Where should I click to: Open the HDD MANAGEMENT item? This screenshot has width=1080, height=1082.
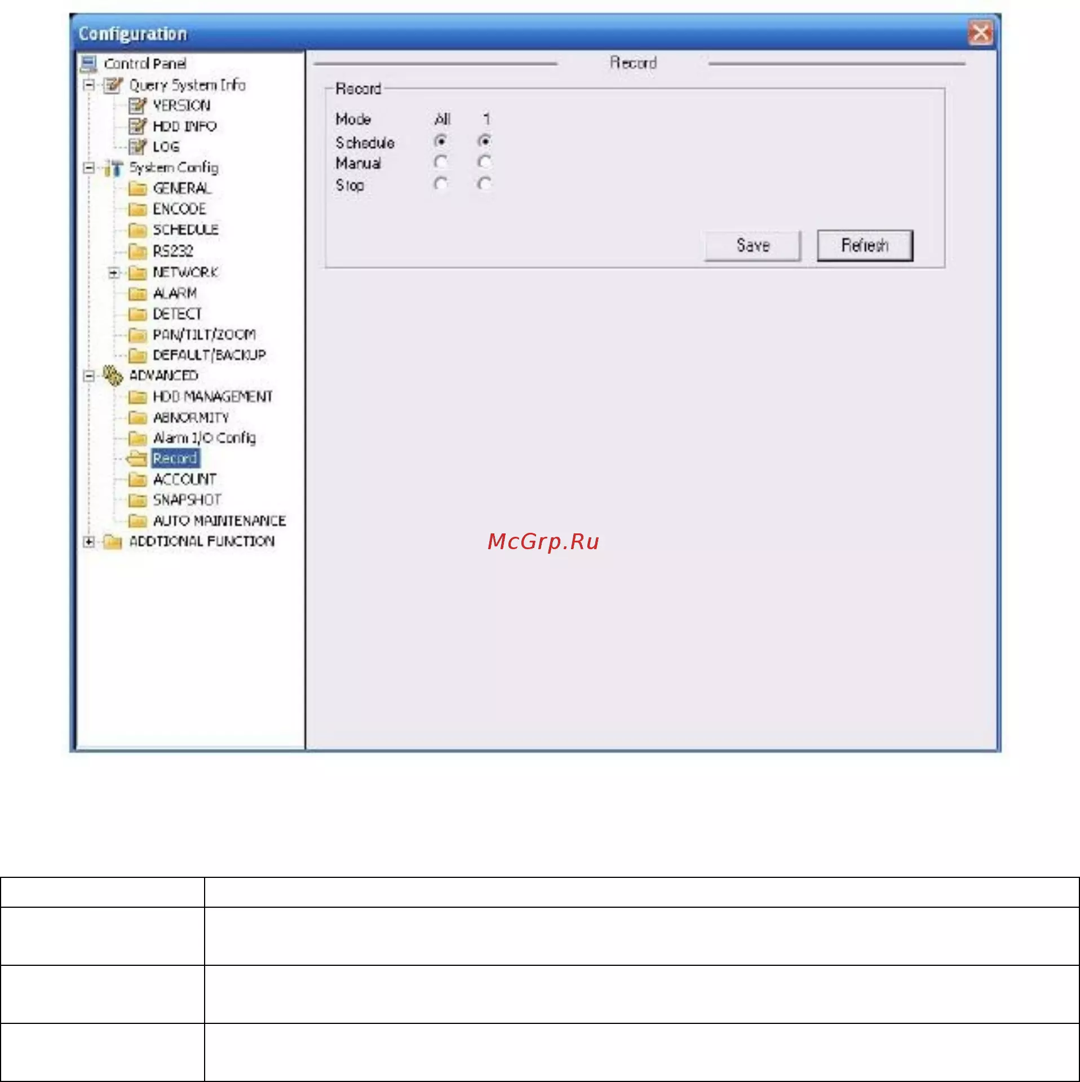point(213,397)
